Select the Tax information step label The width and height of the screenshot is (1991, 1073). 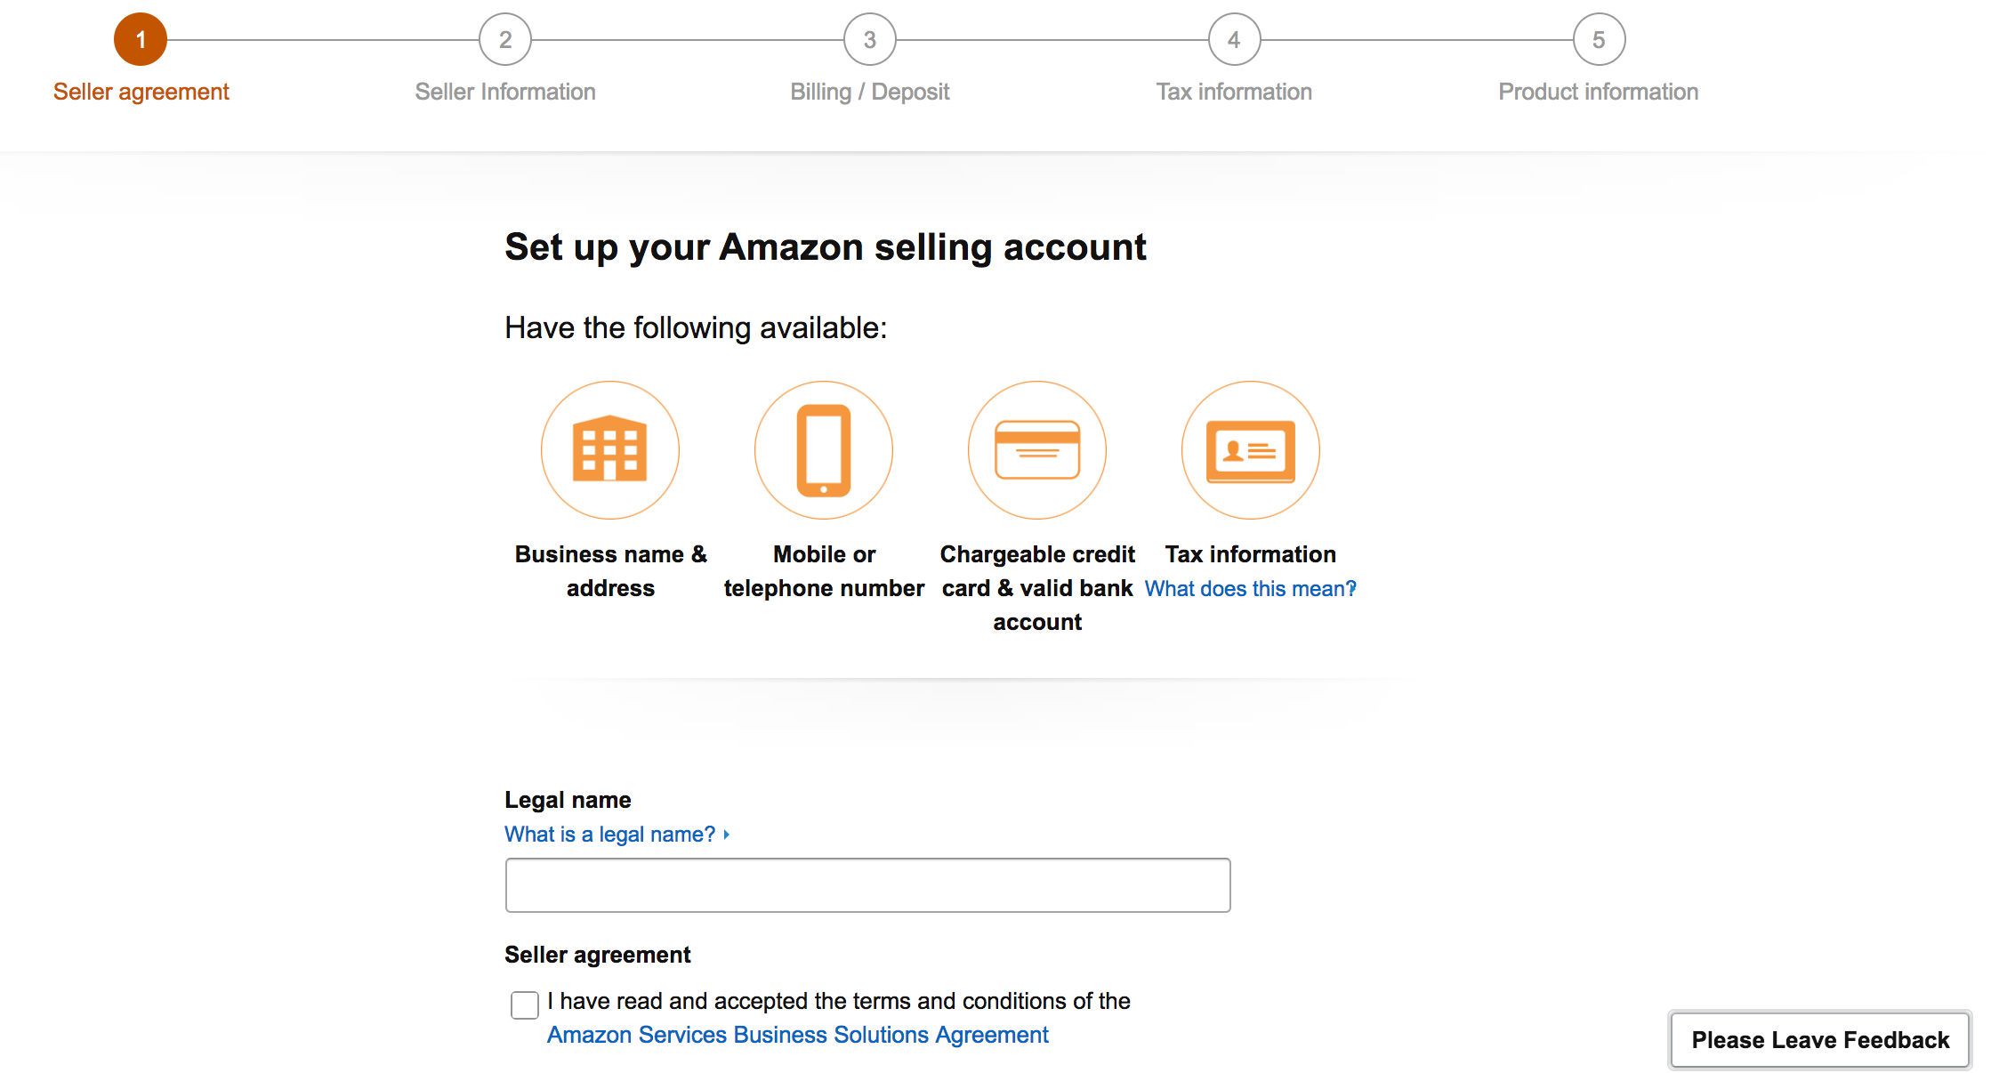[x=1234, y=92]
